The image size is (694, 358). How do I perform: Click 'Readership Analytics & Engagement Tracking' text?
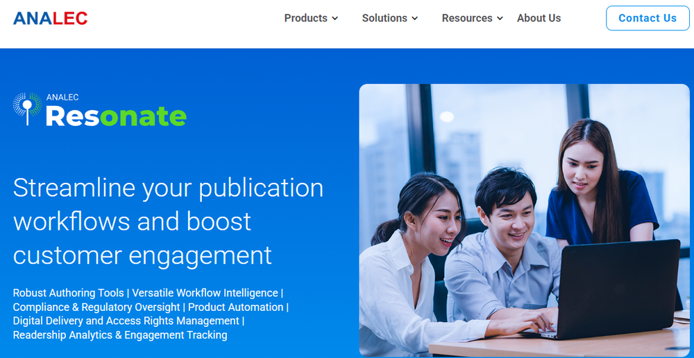pyautogui.click(x=120, y=335)
